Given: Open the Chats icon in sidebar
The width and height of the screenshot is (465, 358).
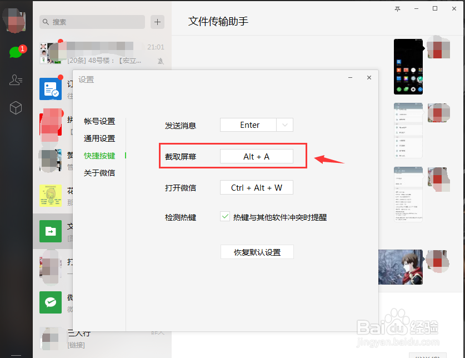Looking at the screenshot, I should pos(16,53).
